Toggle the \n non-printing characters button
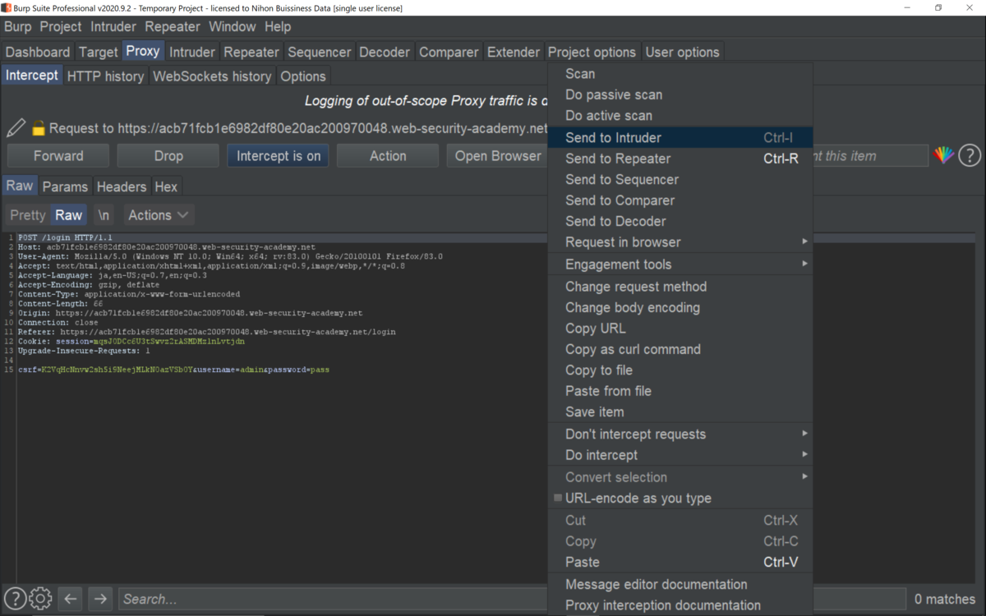The height and width of the screenshot is (616, 986). tap(104, 215)
